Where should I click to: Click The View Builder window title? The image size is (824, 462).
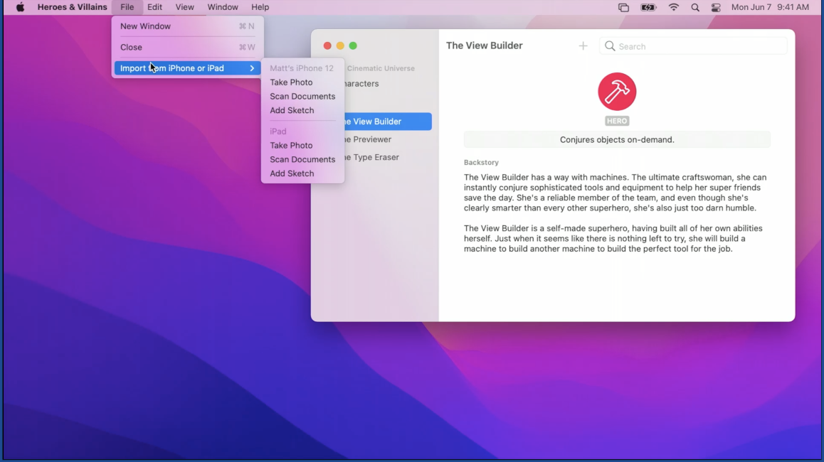click(x=484, y=45)
